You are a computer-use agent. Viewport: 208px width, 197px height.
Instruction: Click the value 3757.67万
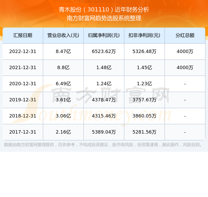(x=144, y=100)
